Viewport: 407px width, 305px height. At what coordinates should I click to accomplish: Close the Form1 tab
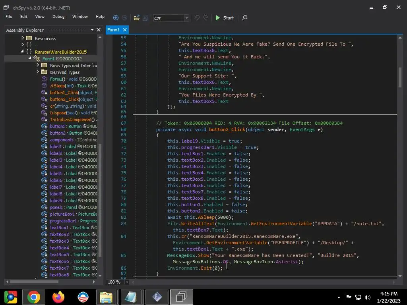click(124, 30)
